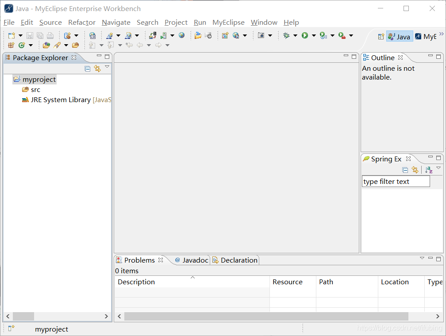446x336 pixels.
Task: Switch to the Declaration tab
Action: click(235, 260)
